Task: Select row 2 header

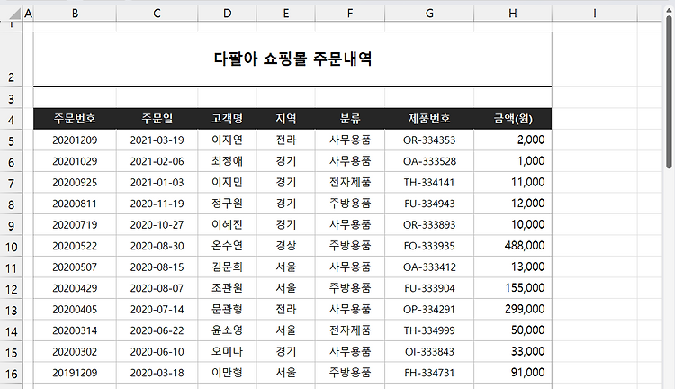Action: pyautogui.click(x=11, y=59)
